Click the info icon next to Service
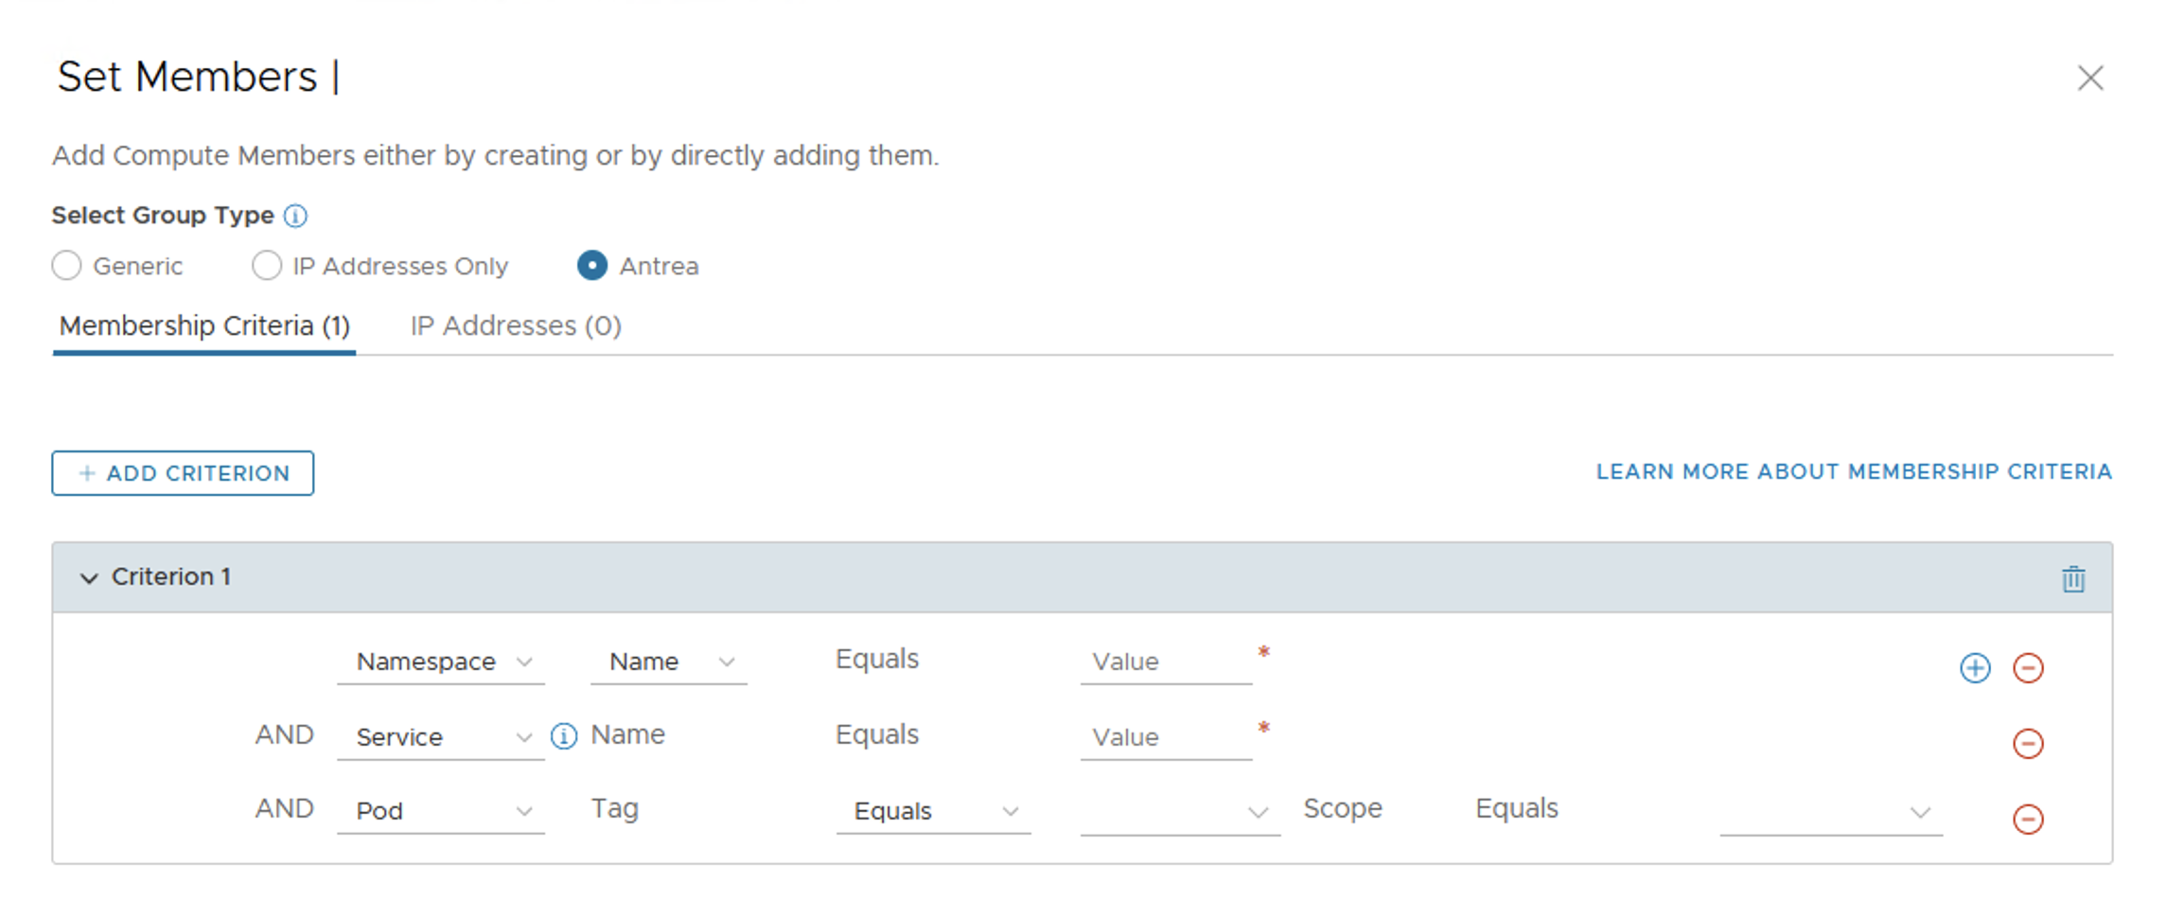2167x918 pixels. (564, 736)
